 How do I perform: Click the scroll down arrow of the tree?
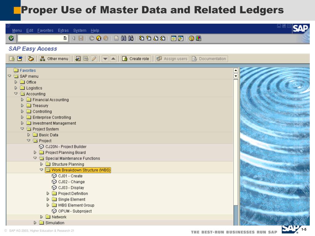coord(236,76)
